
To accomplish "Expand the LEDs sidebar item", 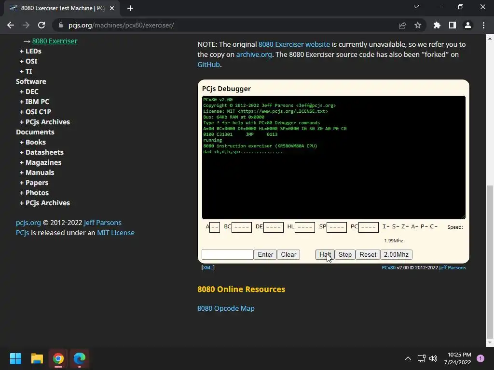I will (30, 51).
